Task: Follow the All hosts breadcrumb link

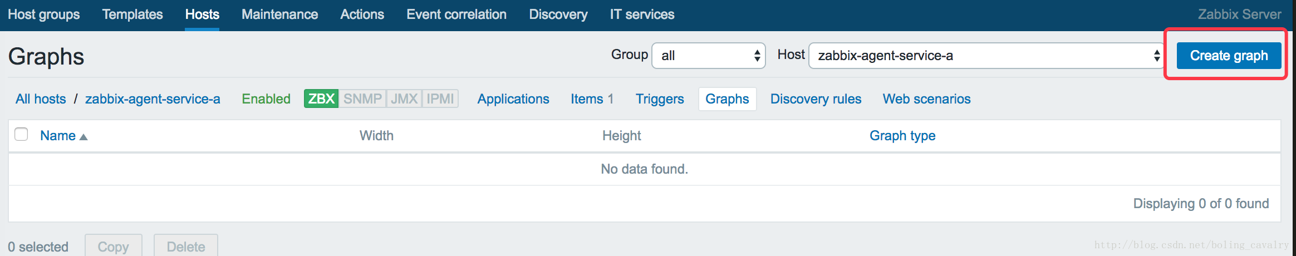Action: tap(41, 99)
